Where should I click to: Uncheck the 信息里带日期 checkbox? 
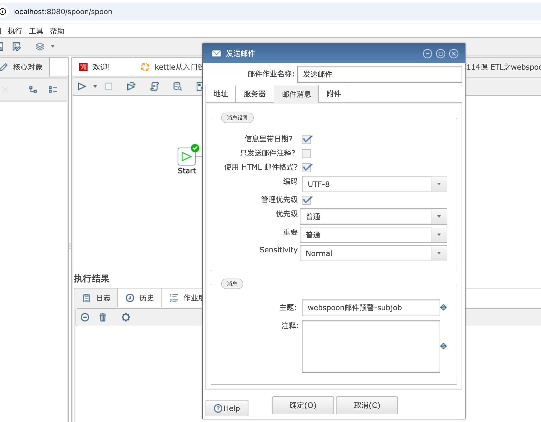(x=307, y=140)
